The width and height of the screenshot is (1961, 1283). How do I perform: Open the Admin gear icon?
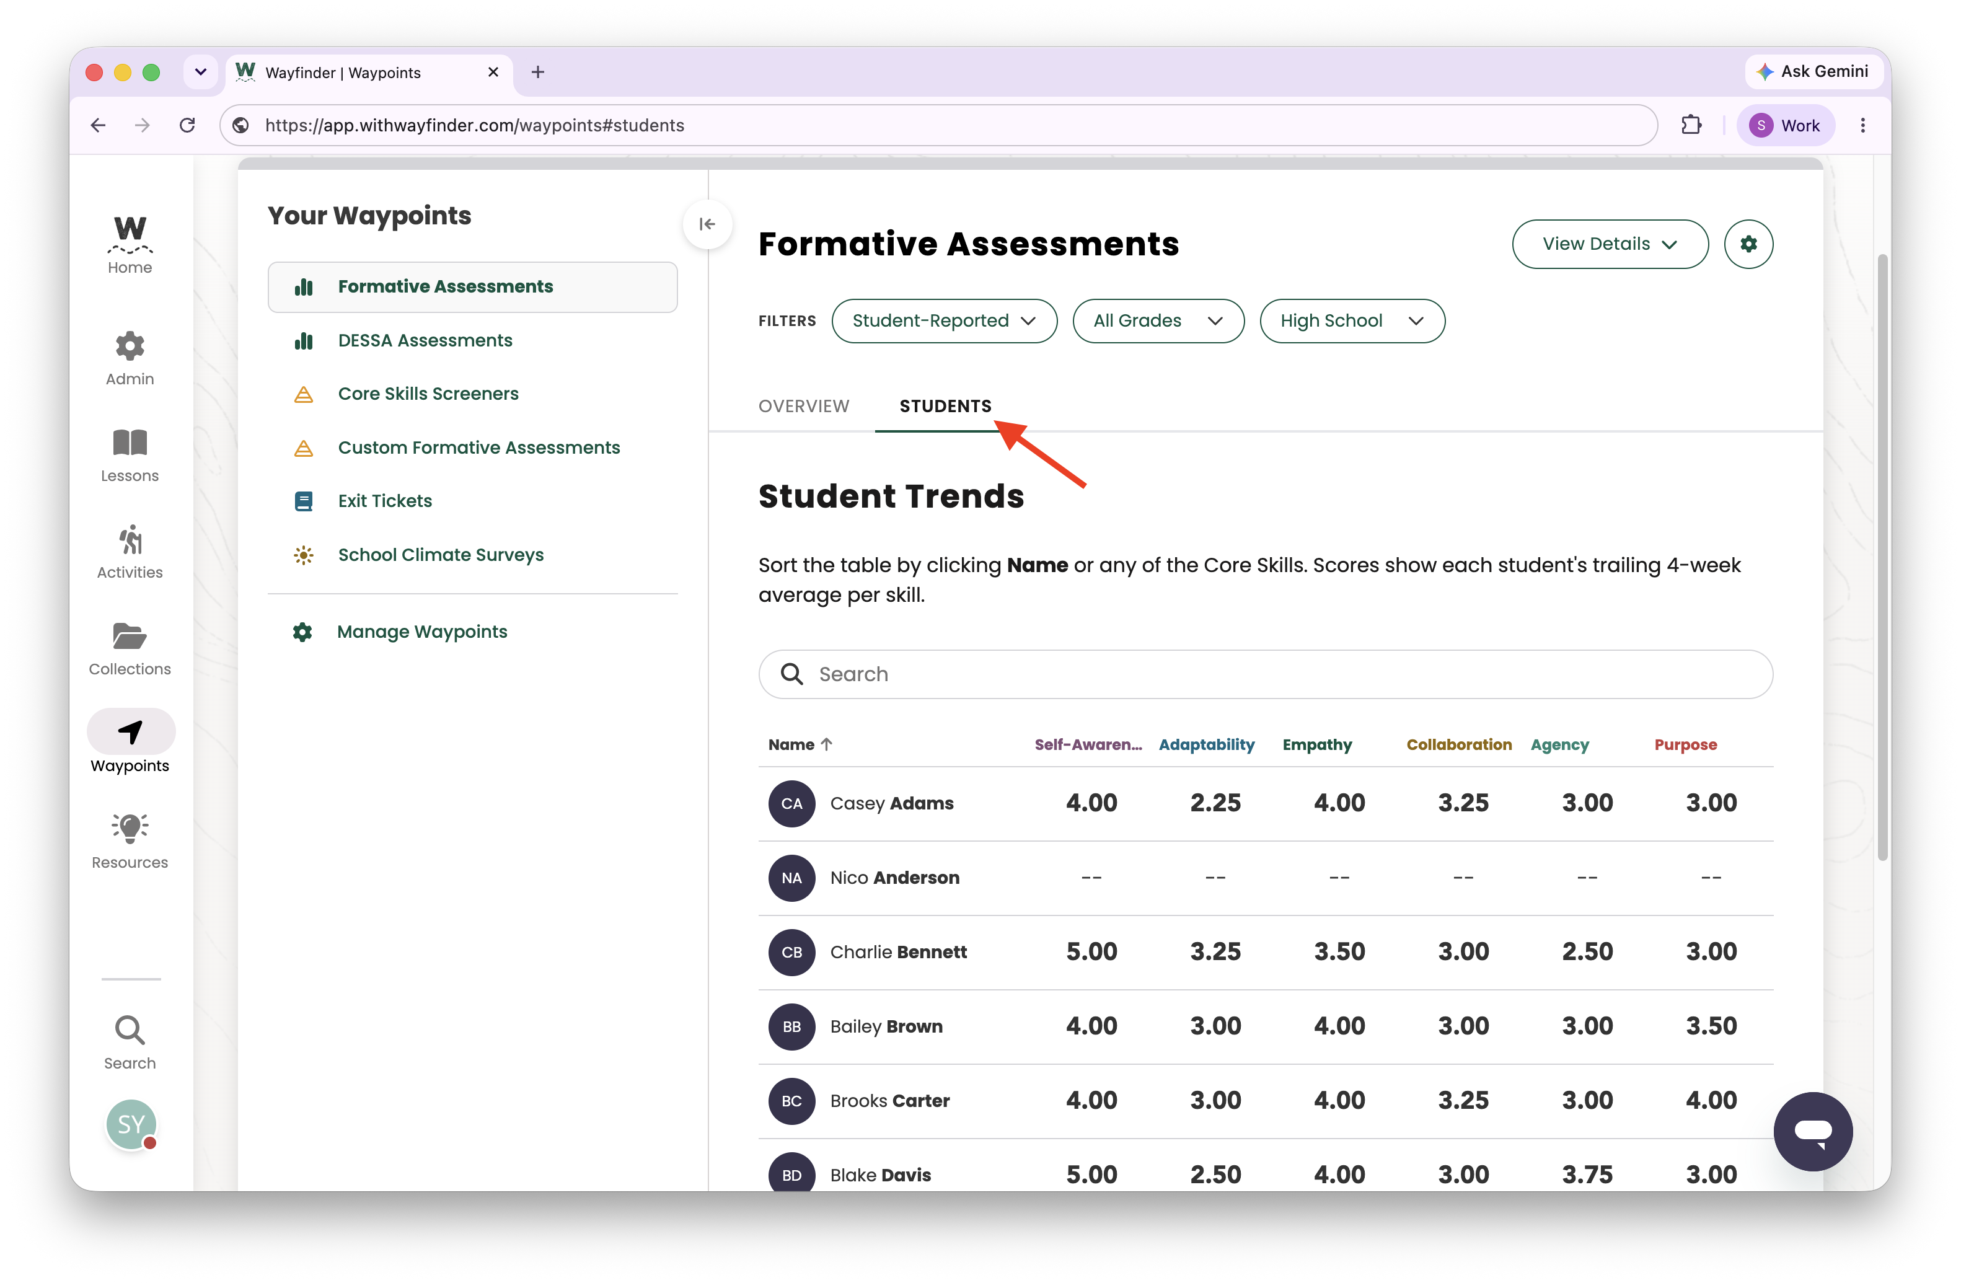point(130,346)
